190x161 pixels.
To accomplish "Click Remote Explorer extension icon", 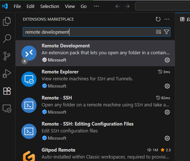I will click(x=29, y=79).
